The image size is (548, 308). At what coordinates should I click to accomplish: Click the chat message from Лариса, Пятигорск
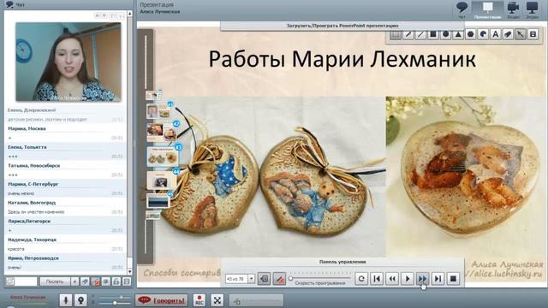65,226
